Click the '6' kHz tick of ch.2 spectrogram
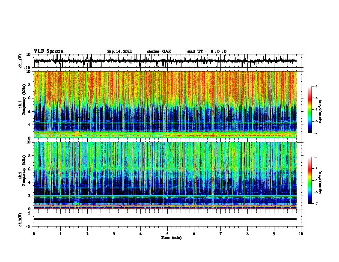The width and height of the screenshot is (339, 262). 30,169
